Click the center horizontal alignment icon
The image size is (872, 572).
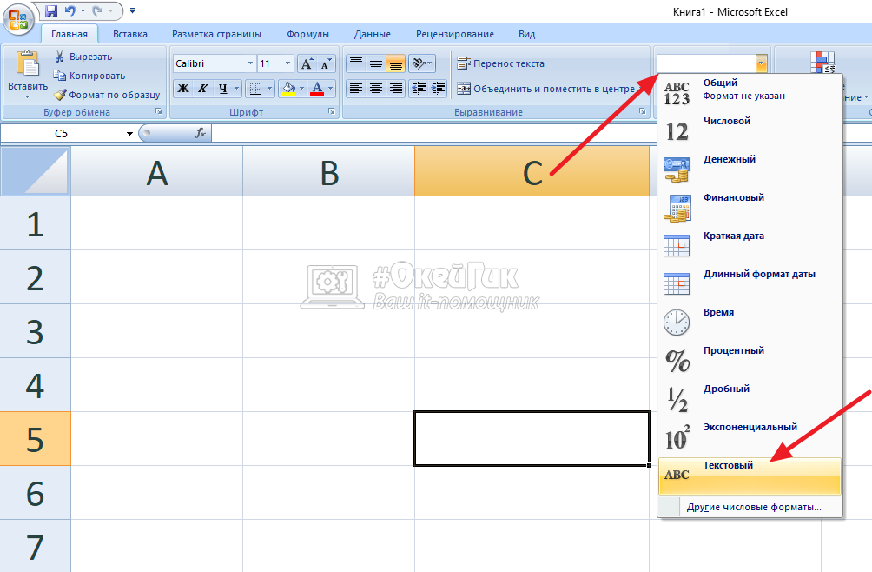(376, 88)
